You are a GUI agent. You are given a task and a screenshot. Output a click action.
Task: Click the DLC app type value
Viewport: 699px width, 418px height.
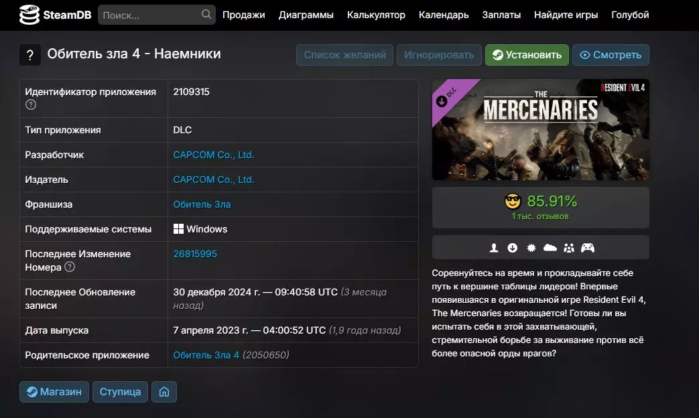[182, 130]
